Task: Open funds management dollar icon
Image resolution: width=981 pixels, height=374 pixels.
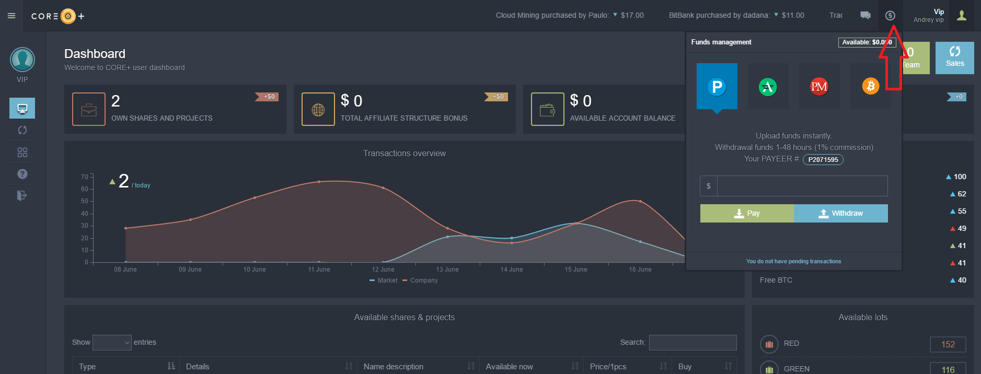Action: [x=890, y=16]
